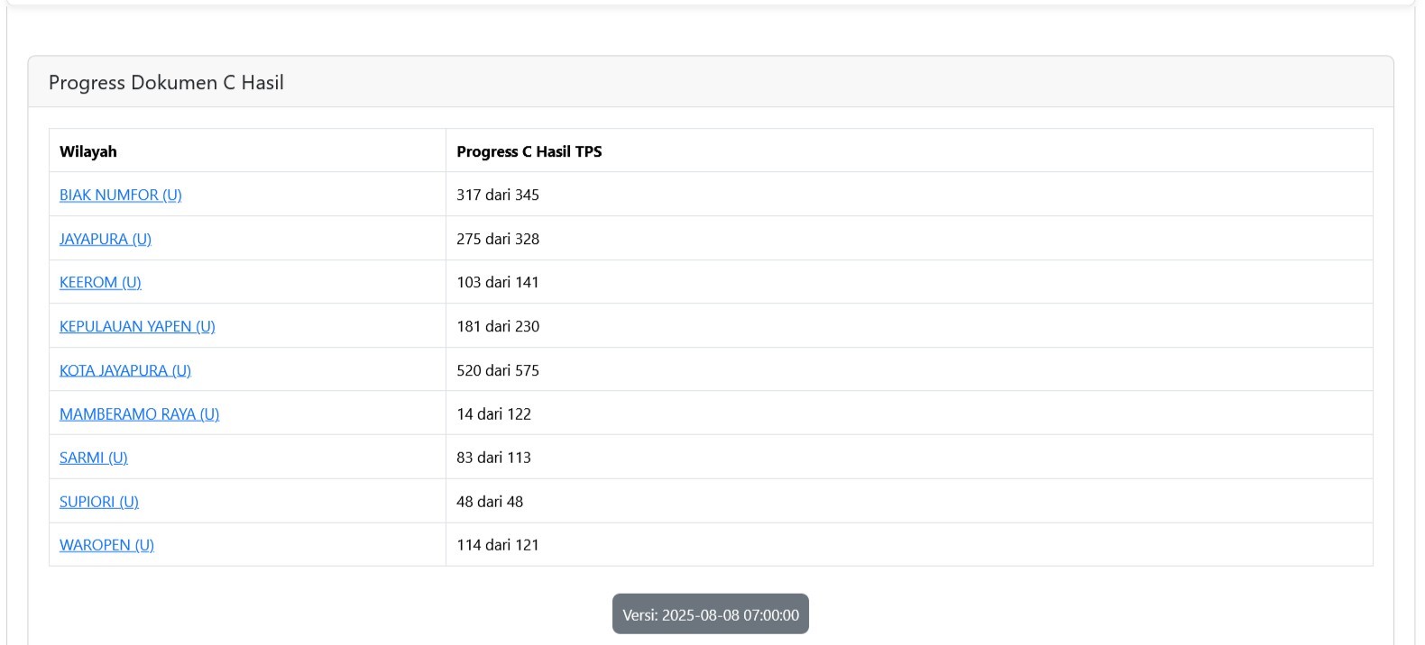Image resolution: width=1425 pixels, height=645 pixels.
Task: Click the 48 dari 48 progress value
Action: coord(490,502)
